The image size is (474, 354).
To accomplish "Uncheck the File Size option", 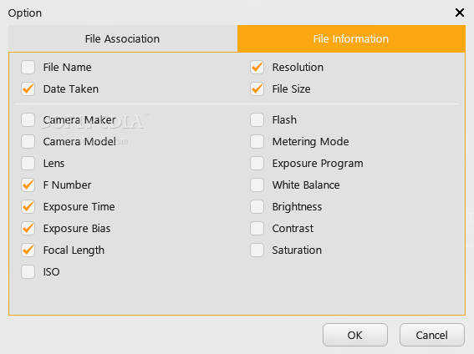I will pos(257,89).
